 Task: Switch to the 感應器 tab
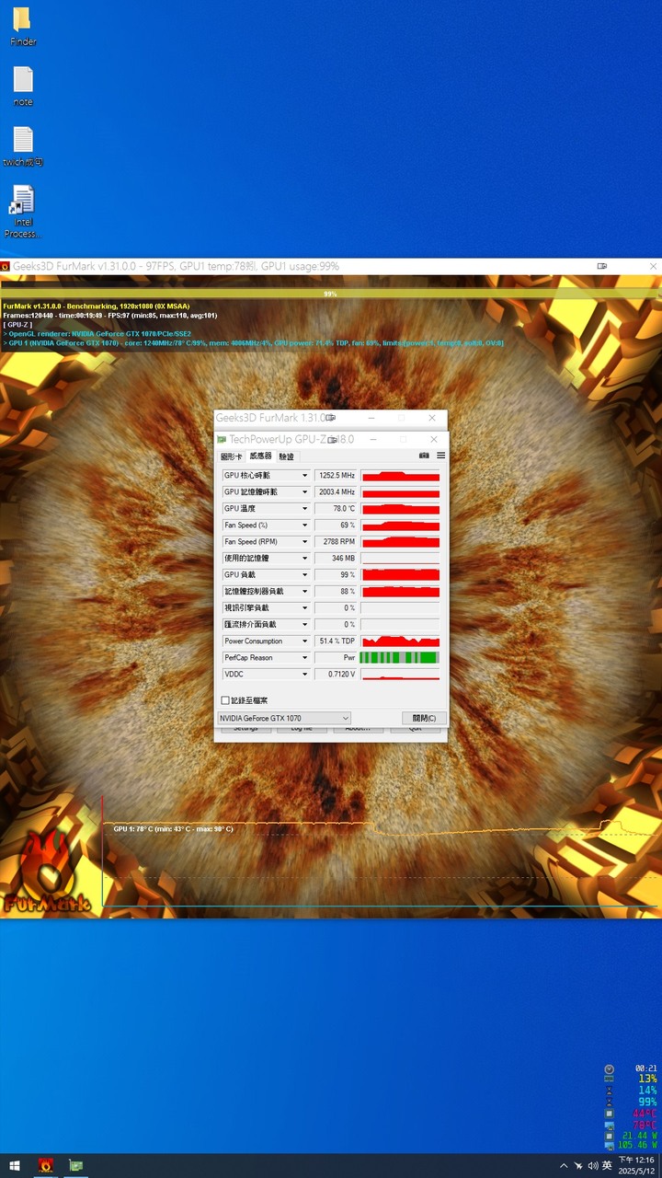(x=260, y=456)
